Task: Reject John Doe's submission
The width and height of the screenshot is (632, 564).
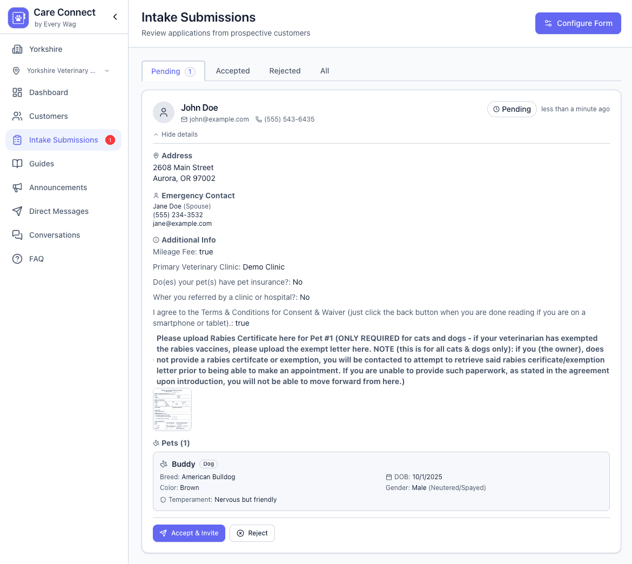Action: click(x=252, y=533)
